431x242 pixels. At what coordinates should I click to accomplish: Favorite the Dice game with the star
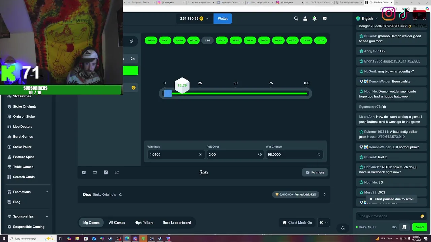tap(121, 194)
